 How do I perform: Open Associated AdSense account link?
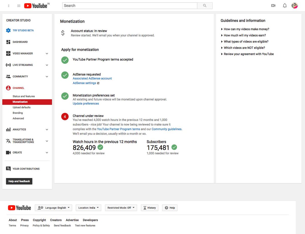click(x=92, y=79)
